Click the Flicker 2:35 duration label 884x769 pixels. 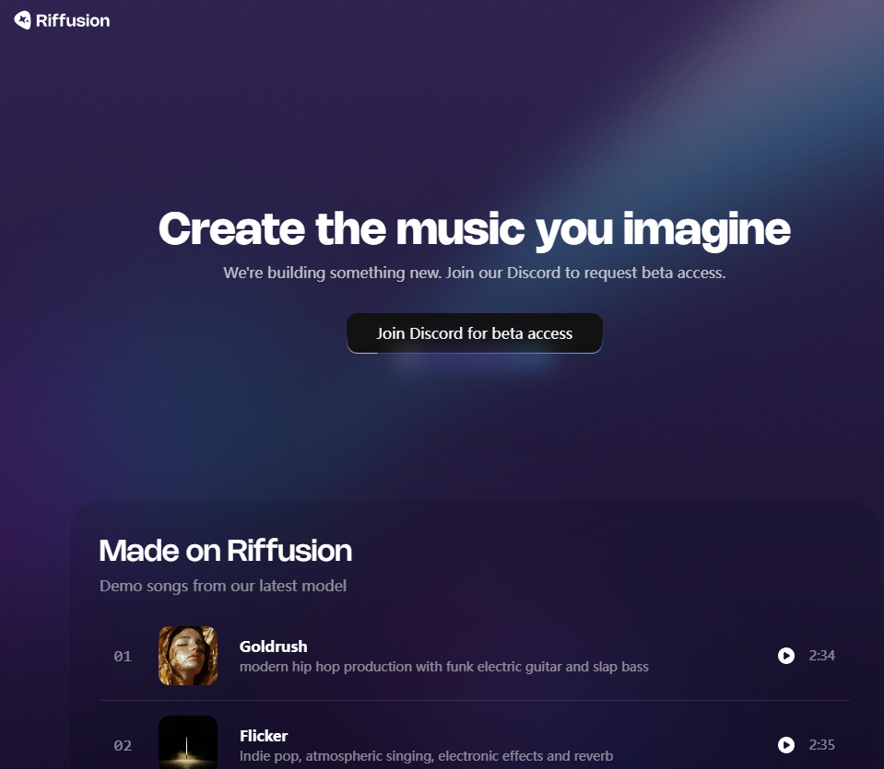822,745
